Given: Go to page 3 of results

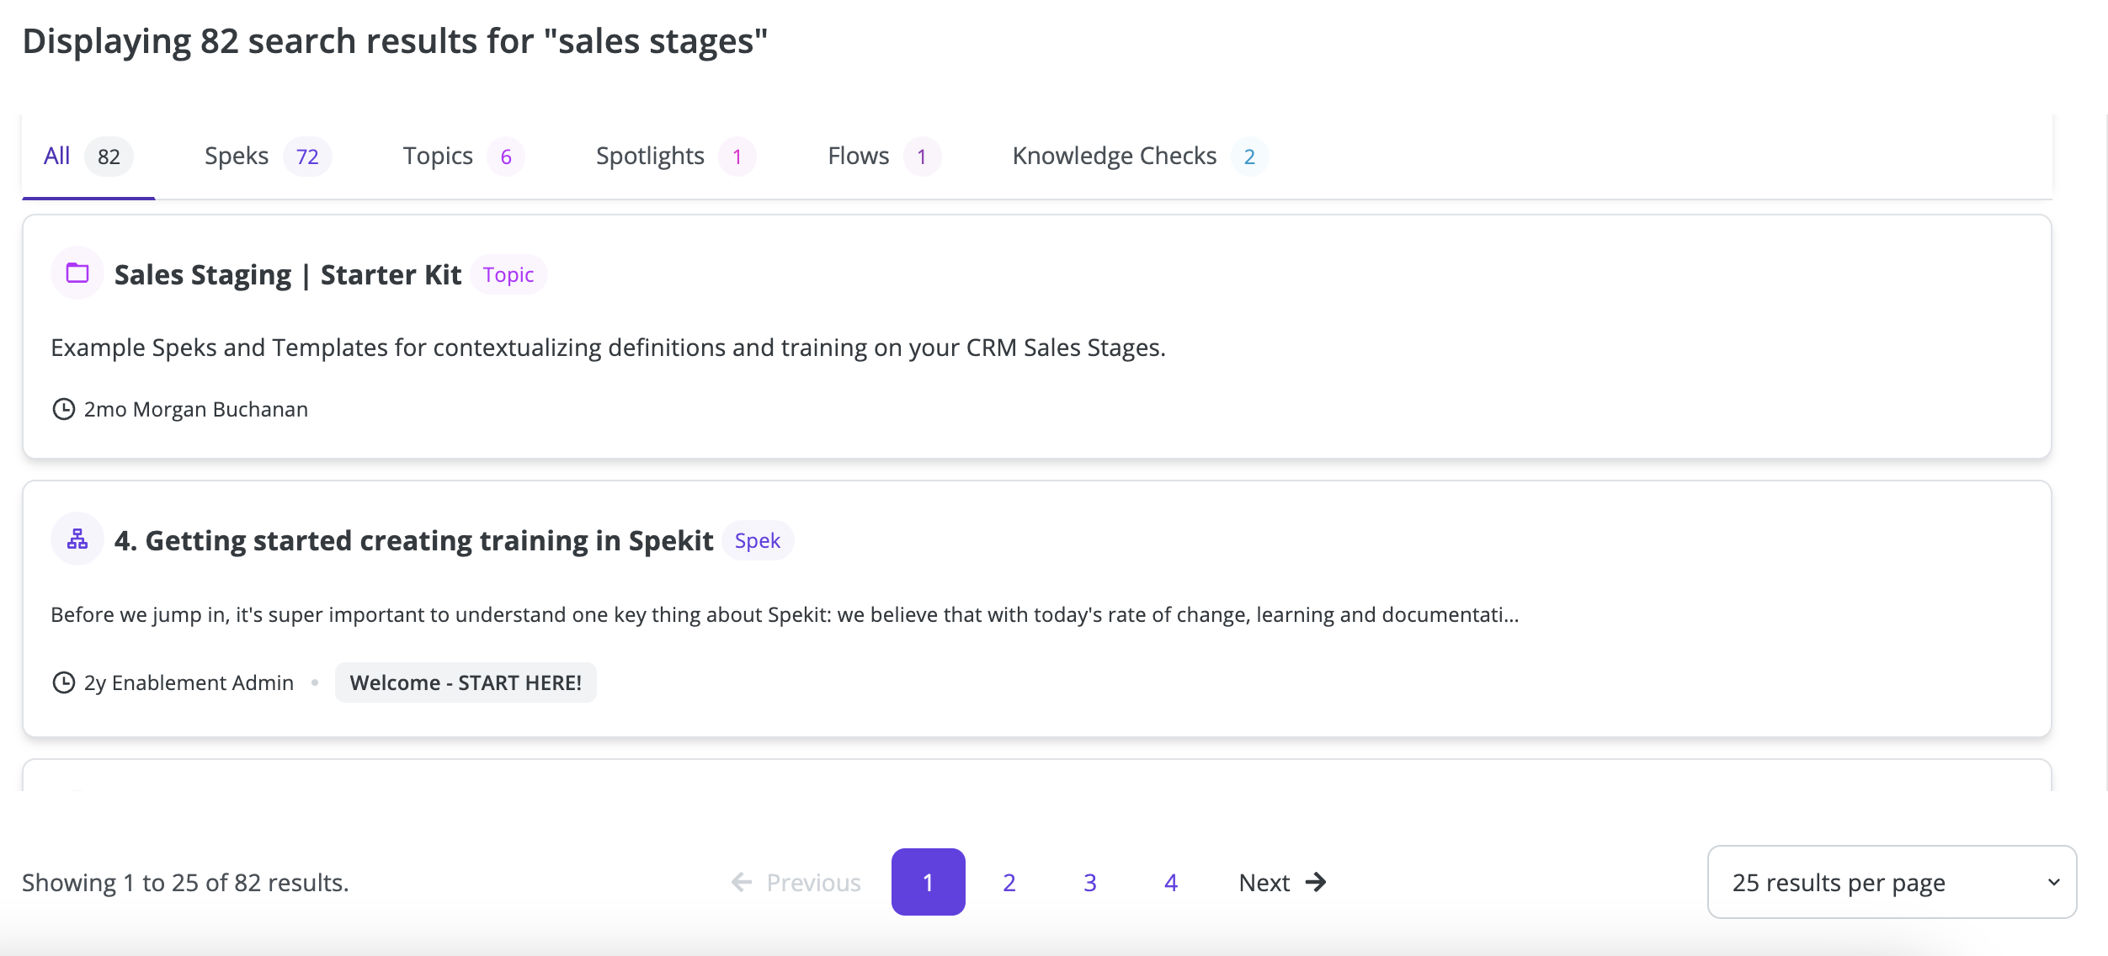Looking at the screenshot, I should [x=1090, y=882].
